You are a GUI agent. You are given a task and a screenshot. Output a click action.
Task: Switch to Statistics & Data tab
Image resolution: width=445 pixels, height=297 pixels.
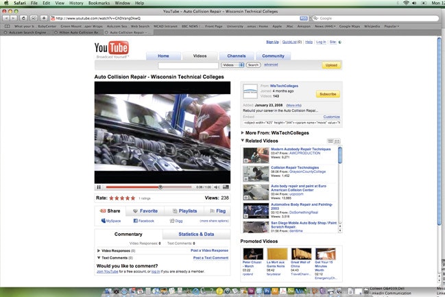tap(196, 235)
